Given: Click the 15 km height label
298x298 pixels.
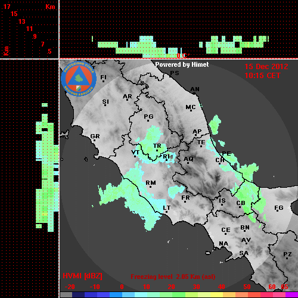Looking at the screenshot, I should coord(14,14).
